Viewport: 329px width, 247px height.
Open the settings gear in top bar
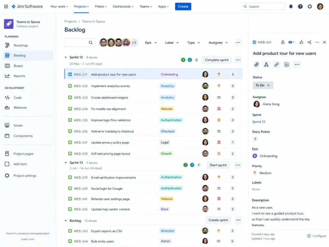pos(310,6)
